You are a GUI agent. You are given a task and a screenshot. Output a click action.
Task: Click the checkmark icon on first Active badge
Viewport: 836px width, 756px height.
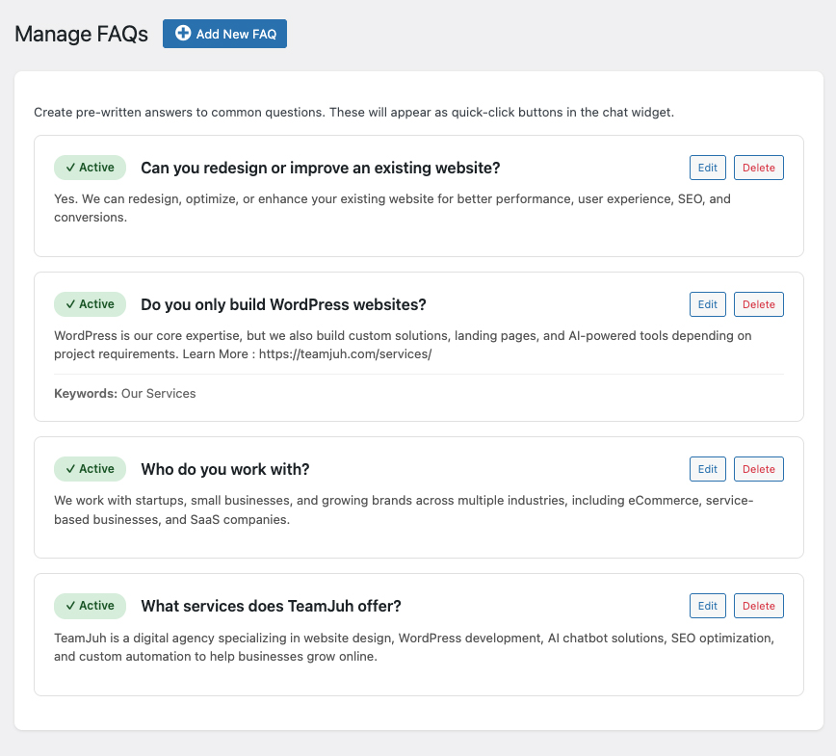pos(73,167)
